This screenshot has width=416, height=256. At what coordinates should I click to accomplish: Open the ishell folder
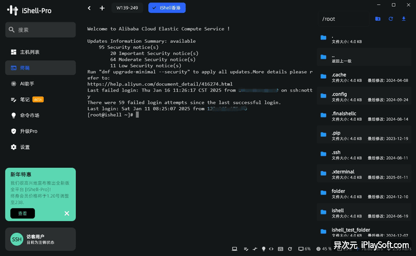coord(364,213)
